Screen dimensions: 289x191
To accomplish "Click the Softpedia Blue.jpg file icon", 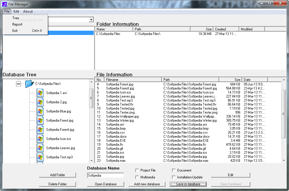I will click(x=40, y=111).
